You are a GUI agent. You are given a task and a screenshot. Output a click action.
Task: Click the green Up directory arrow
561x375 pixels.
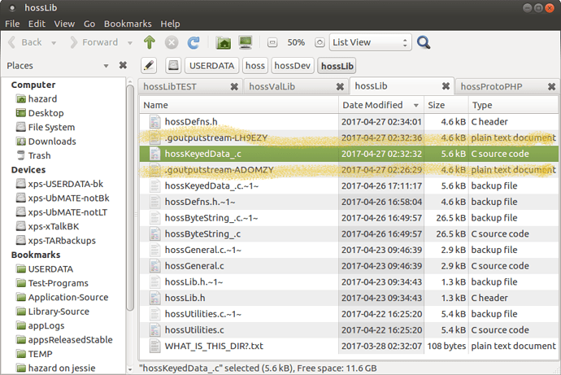coord(150,42)
